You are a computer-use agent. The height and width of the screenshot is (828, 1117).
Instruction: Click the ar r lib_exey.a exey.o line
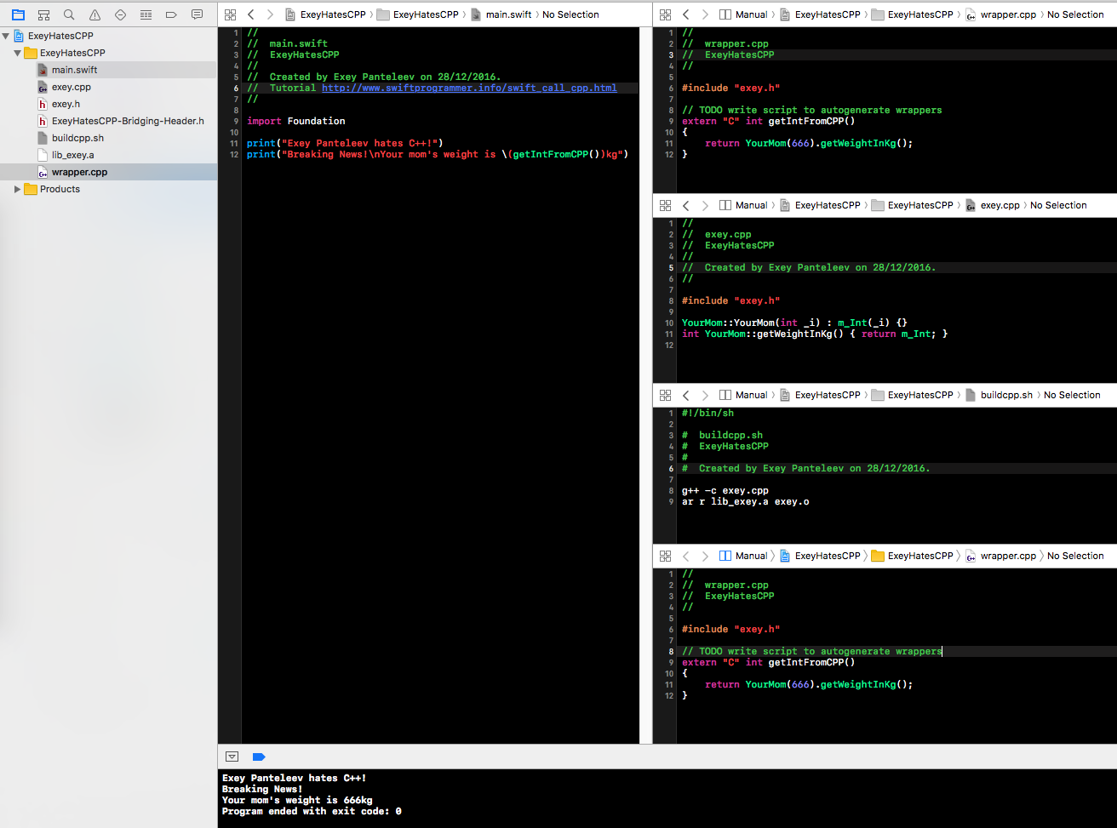746,501
